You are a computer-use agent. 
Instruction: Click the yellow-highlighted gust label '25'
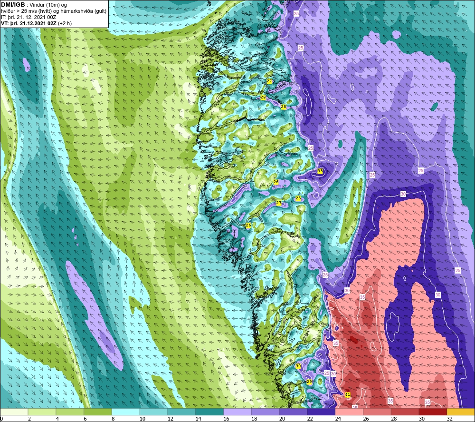pyautogui.click(x=298, y=198)
